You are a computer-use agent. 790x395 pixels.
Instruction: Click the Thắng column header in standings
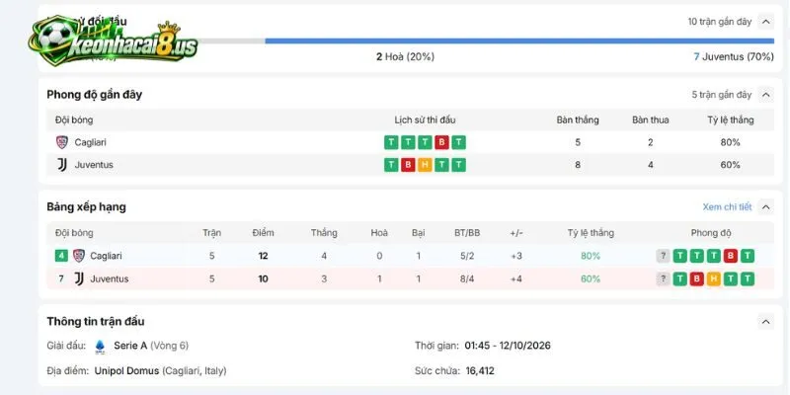pos(324,233)
